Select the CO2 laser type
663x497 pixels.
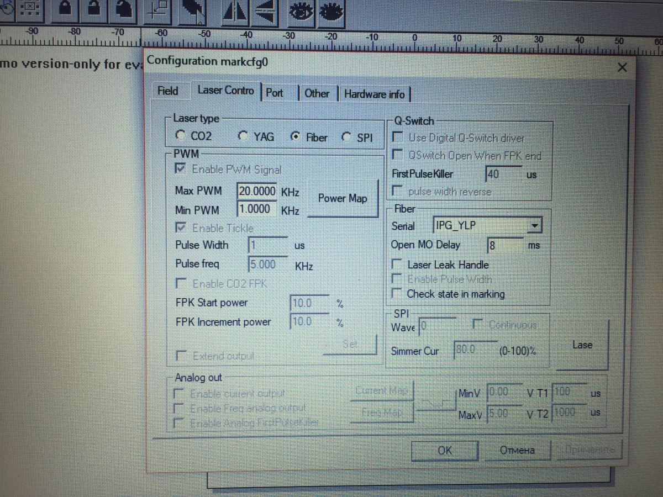[x=181, y=136]
